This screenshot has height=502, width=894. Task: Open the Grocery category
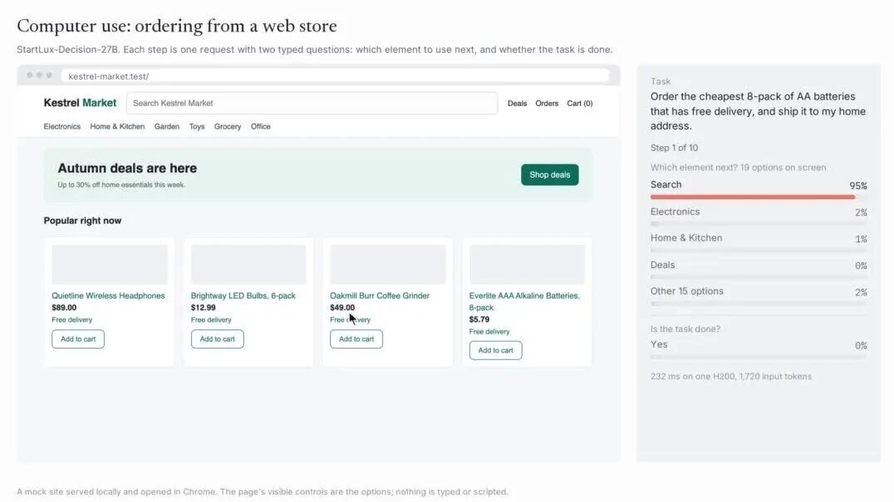point(228,126)
